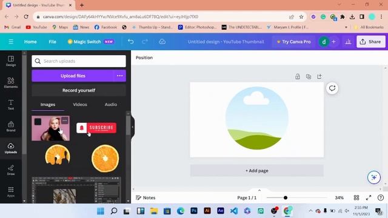The height and width of the screenshot is (218, 388).
Task: Select the Draw tool in sidebar
Action: (11, 170)
